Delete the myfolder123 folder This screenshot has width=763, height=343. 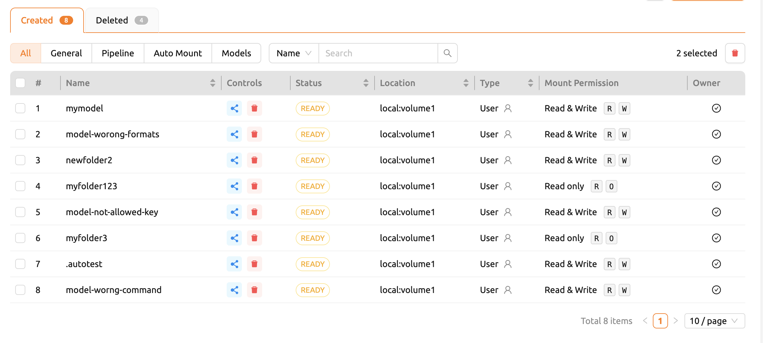254,186
